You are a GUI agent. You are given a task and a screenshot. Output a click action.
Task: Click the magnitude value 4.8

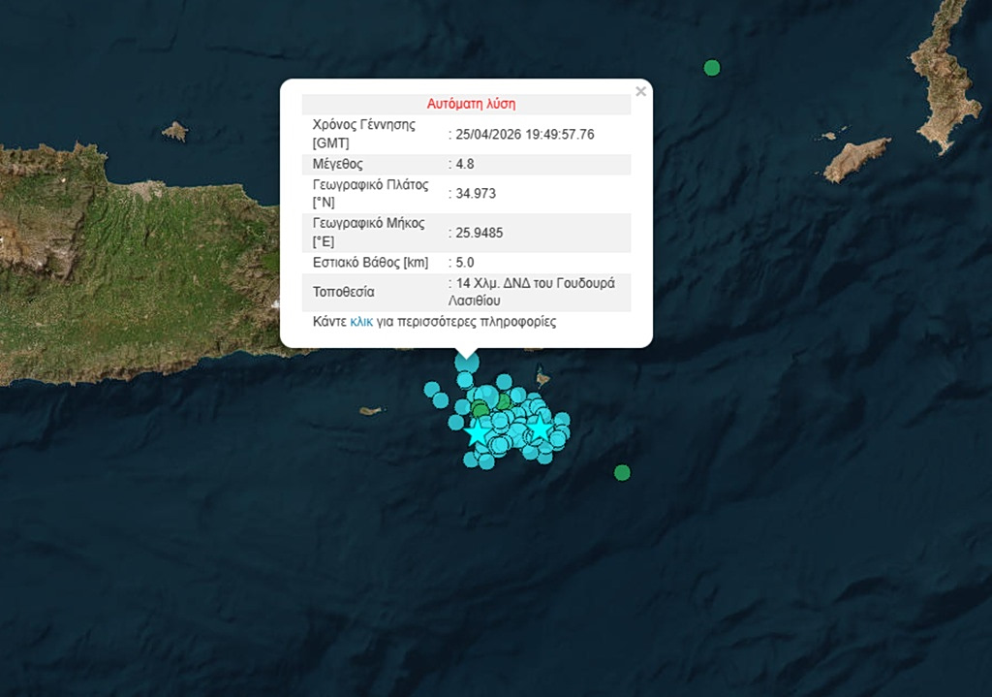(x=465, y=164)
